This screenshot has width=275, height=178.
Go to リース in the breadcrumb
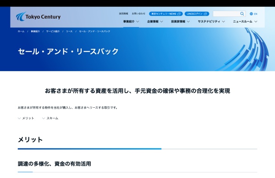tap(69, 31)
